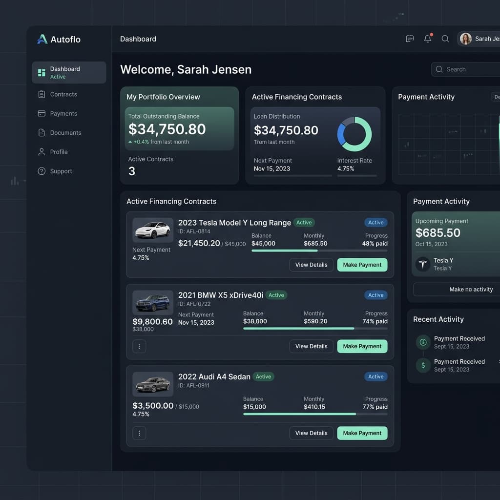Open notifications bell icon

pos(428,39)
